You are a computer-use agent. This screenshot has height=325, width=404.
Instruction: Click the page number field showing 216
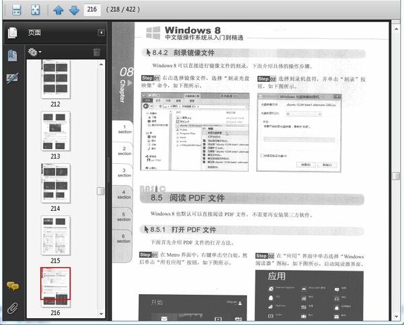point(92,9)
